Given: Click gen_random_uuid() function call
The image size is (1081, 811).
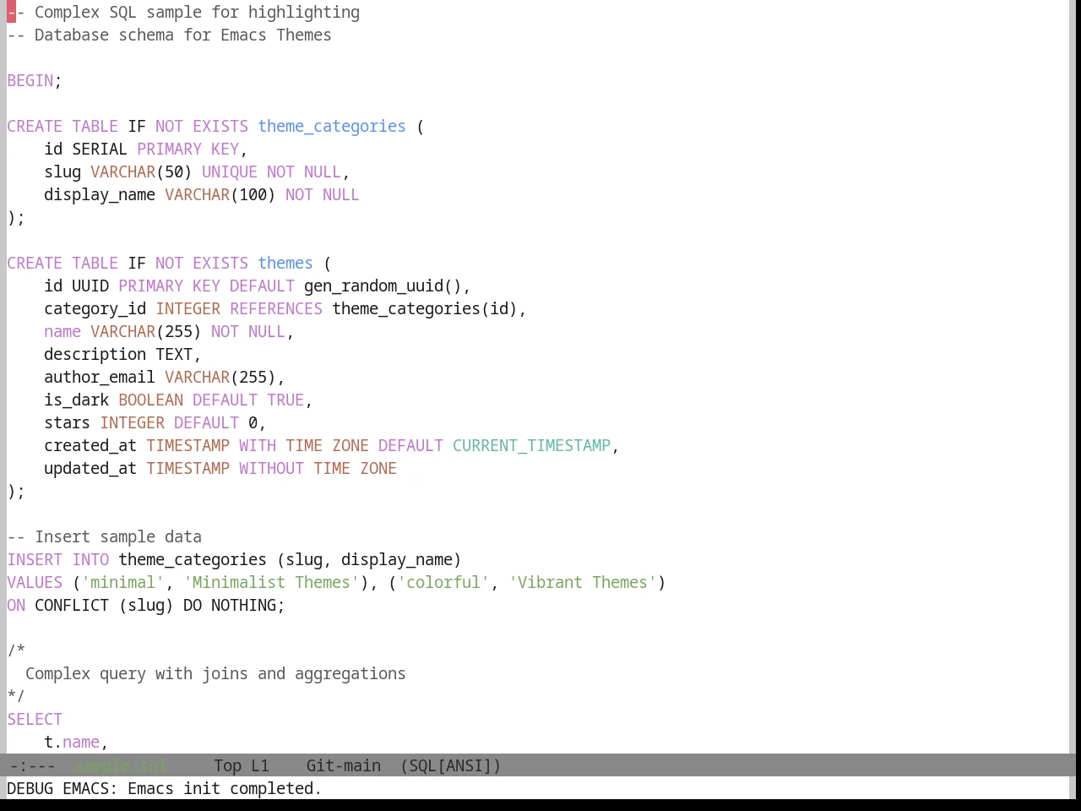Looking at the screenshot, I should [x=383, y=286].
